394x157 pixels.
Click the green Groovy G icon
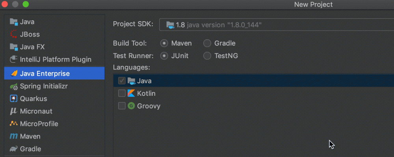[x=131, y=106]
